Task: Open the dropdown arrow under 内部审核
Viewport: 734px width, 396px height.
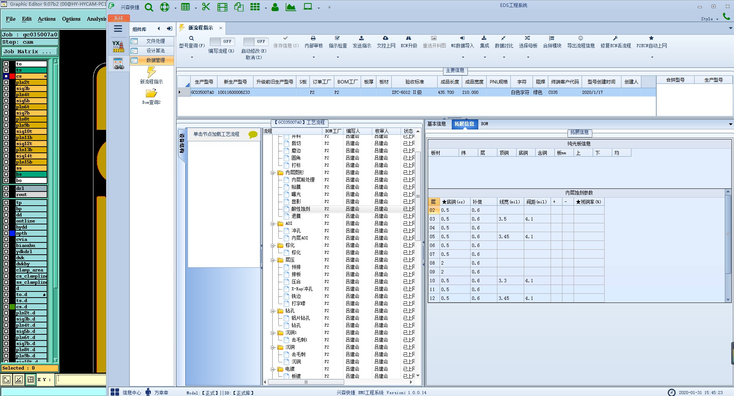Action: pyautogui.click(x=314, y=57)
